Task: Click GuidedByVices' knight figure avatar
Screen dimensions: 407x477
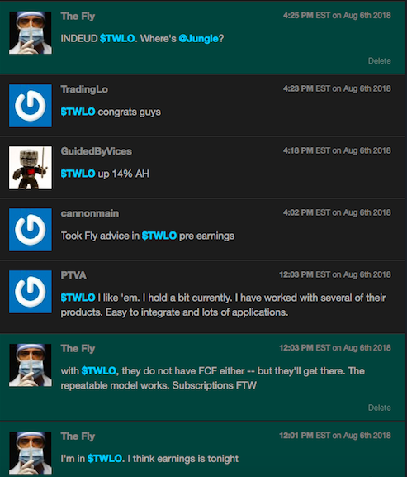Action: [31, 168]
